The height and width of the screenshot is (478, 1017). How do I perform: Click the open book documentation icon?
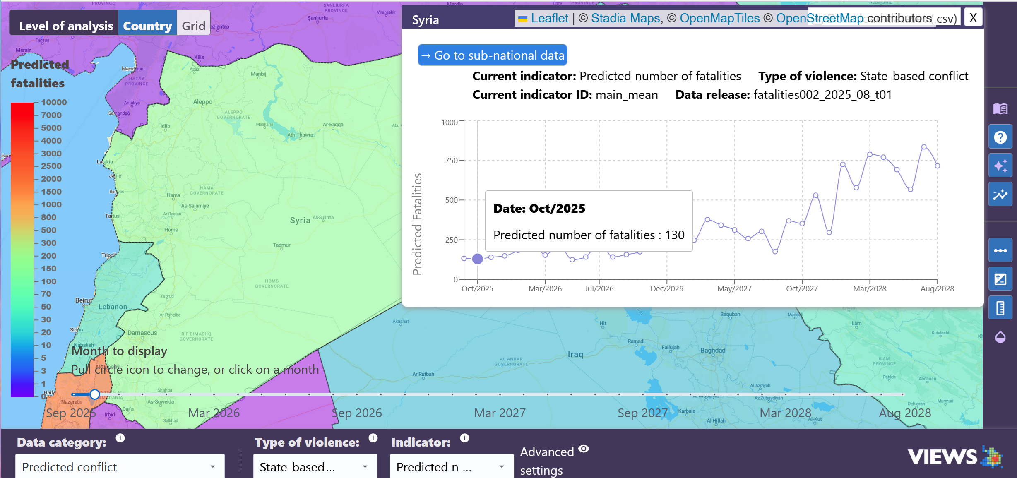point(1000,109)
